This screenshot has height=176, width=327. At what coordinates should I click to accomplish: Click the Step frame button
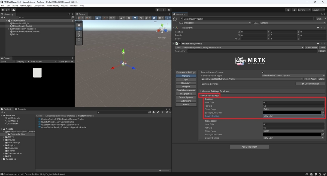169,10
